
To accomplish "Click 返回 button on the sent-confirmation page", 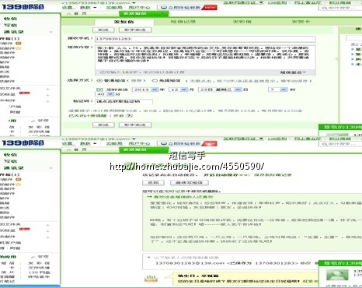I will 153,183.
